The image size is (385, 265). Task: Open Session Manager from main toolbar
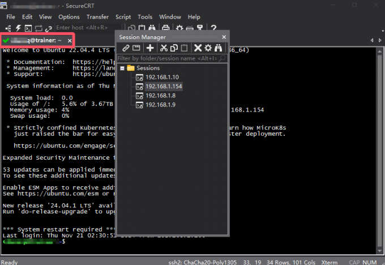(8, 28)
